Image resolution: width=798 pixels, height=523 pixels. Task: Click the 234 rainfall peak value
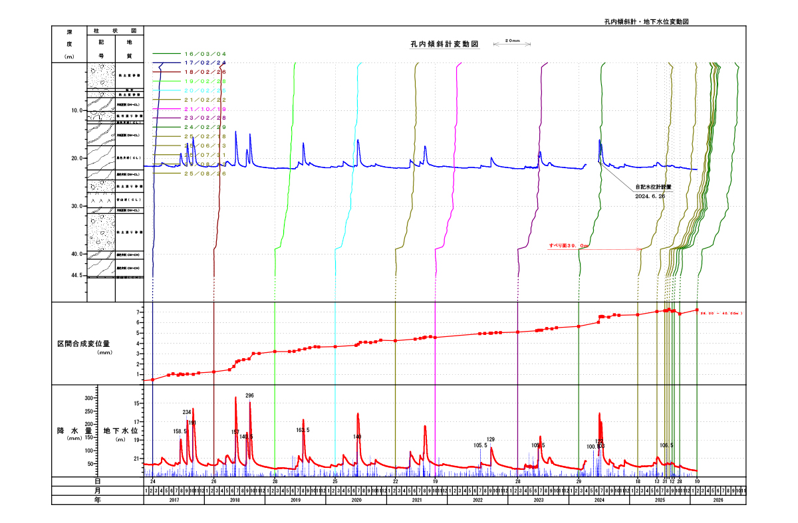187,412
